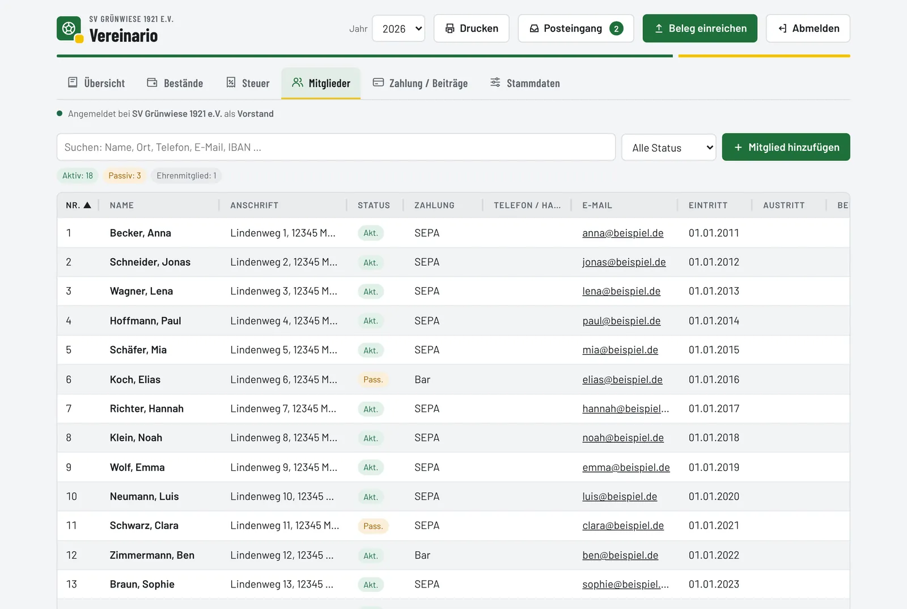
Task: Click the Bar payment cell for Koch, Elias
Action: [422, 380]
